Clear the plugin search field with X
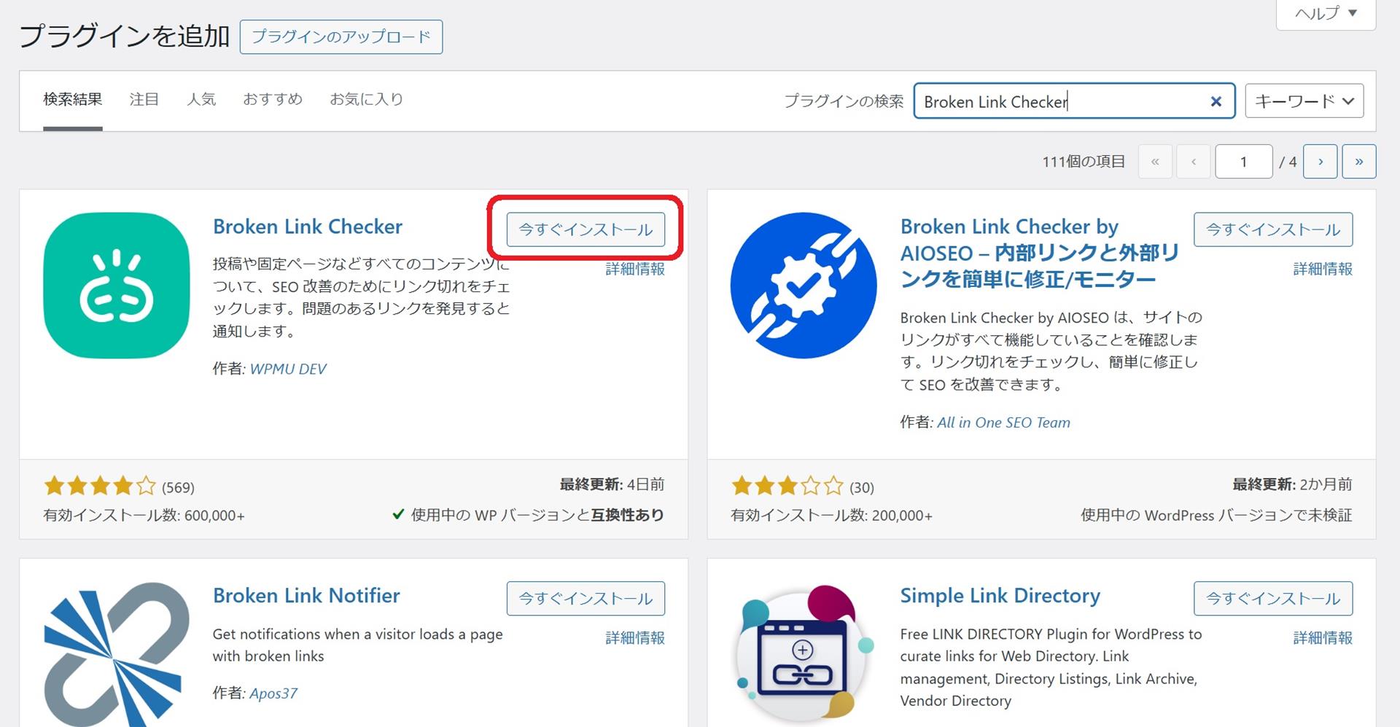The width and height of the screenshot is (1400, 727). tap(1216, 102)
